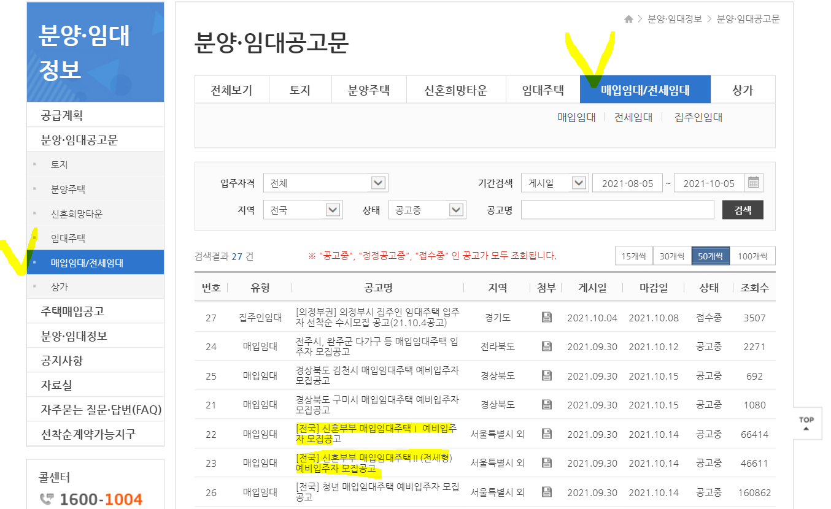Open the 상태 dropdown showing 공고중
Image resolution: width=831 pixels, height=509 pixels.
427,210
